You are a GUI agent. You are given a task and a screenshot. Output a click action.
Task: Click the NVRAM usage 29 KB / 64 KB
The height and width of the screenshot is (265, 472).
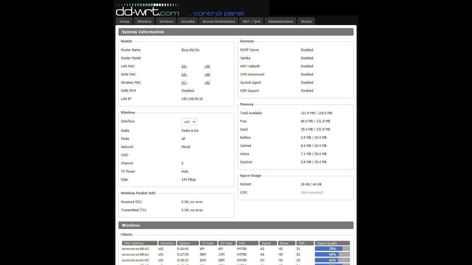311,184
